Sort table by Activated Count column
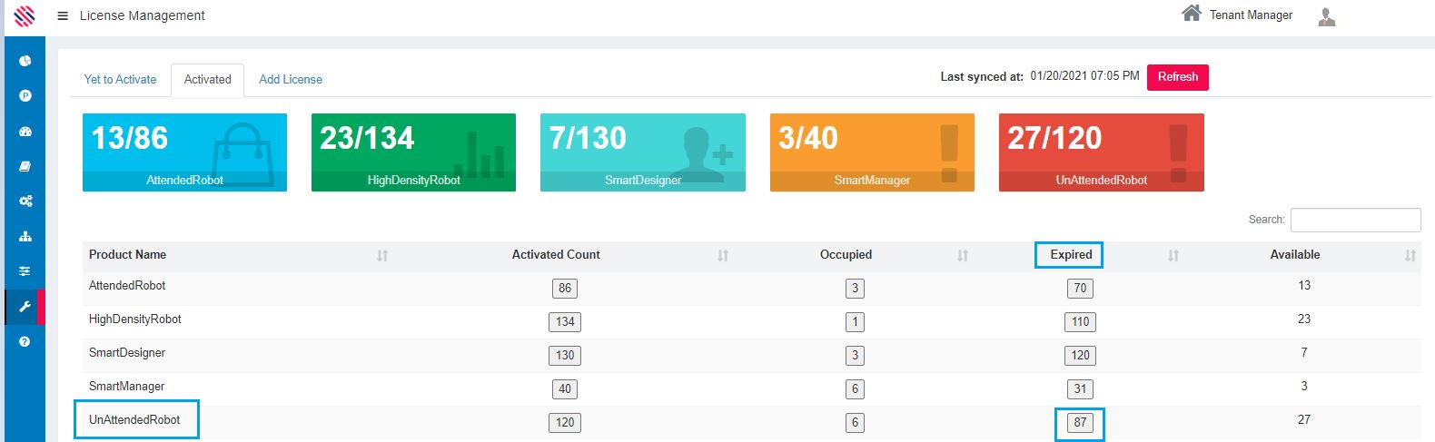This screenshot has width=1435, height=442. [x=722, y=256]
